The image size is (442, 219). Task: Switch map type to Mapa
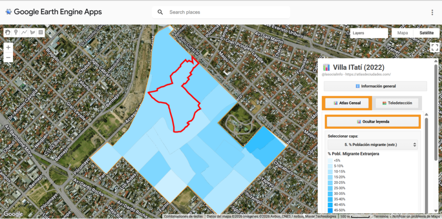tap(402, 33)
